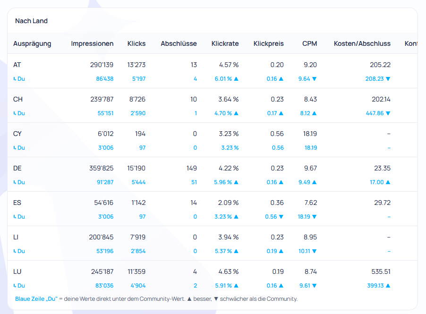
Task: Click the impressions value 54'616
Action: [103, 203]
